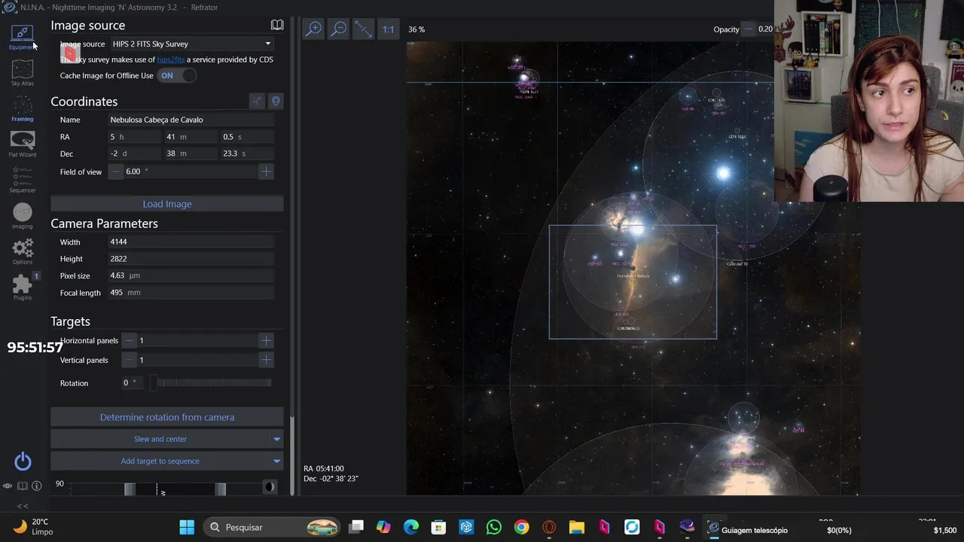964x542 pixels.
Task: Click the info icon at sidebar bottom
Action: [36, 486]
